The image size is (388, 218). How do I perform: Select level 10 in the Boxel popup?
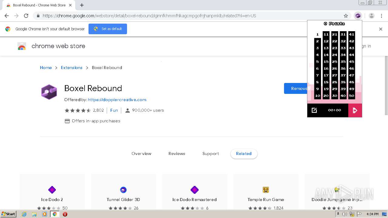pyautogui.click(x=317, y=96)
